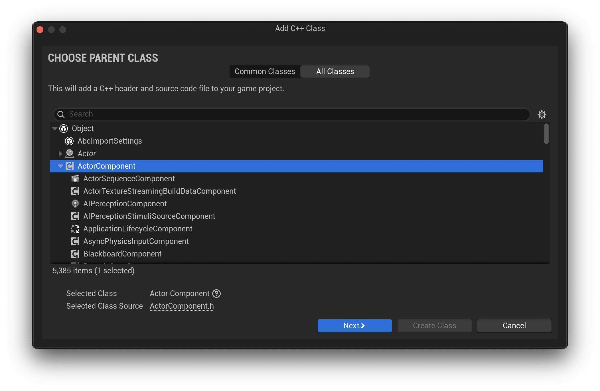Switch to the All Classes tab
The height and width of the screenshot is (391, 600).
(335, 71)
